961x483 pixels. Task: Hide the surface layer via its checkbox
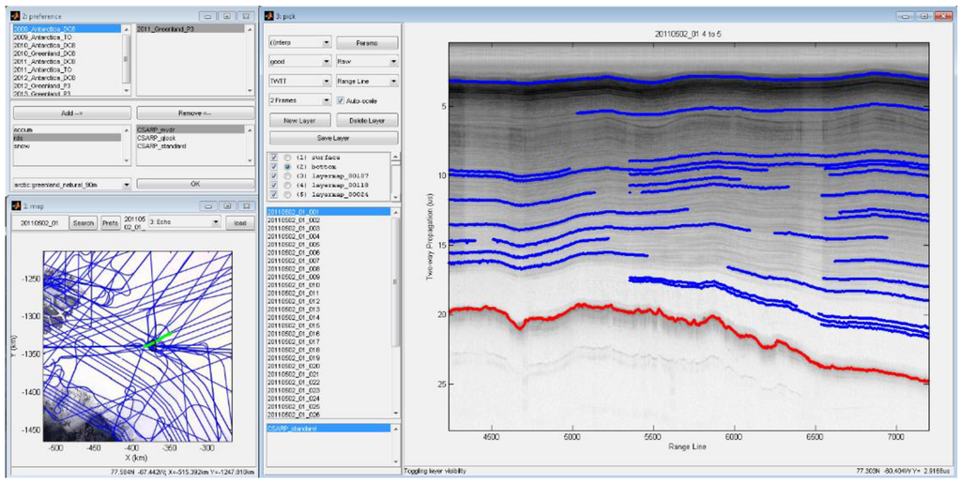tap(273, 157)
